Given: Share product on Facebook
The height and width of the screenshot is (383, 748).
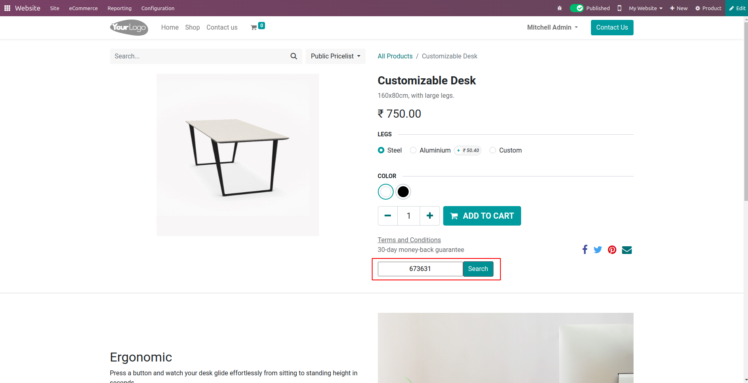Looking at the screenshot, I should click(x=585, y=250).
